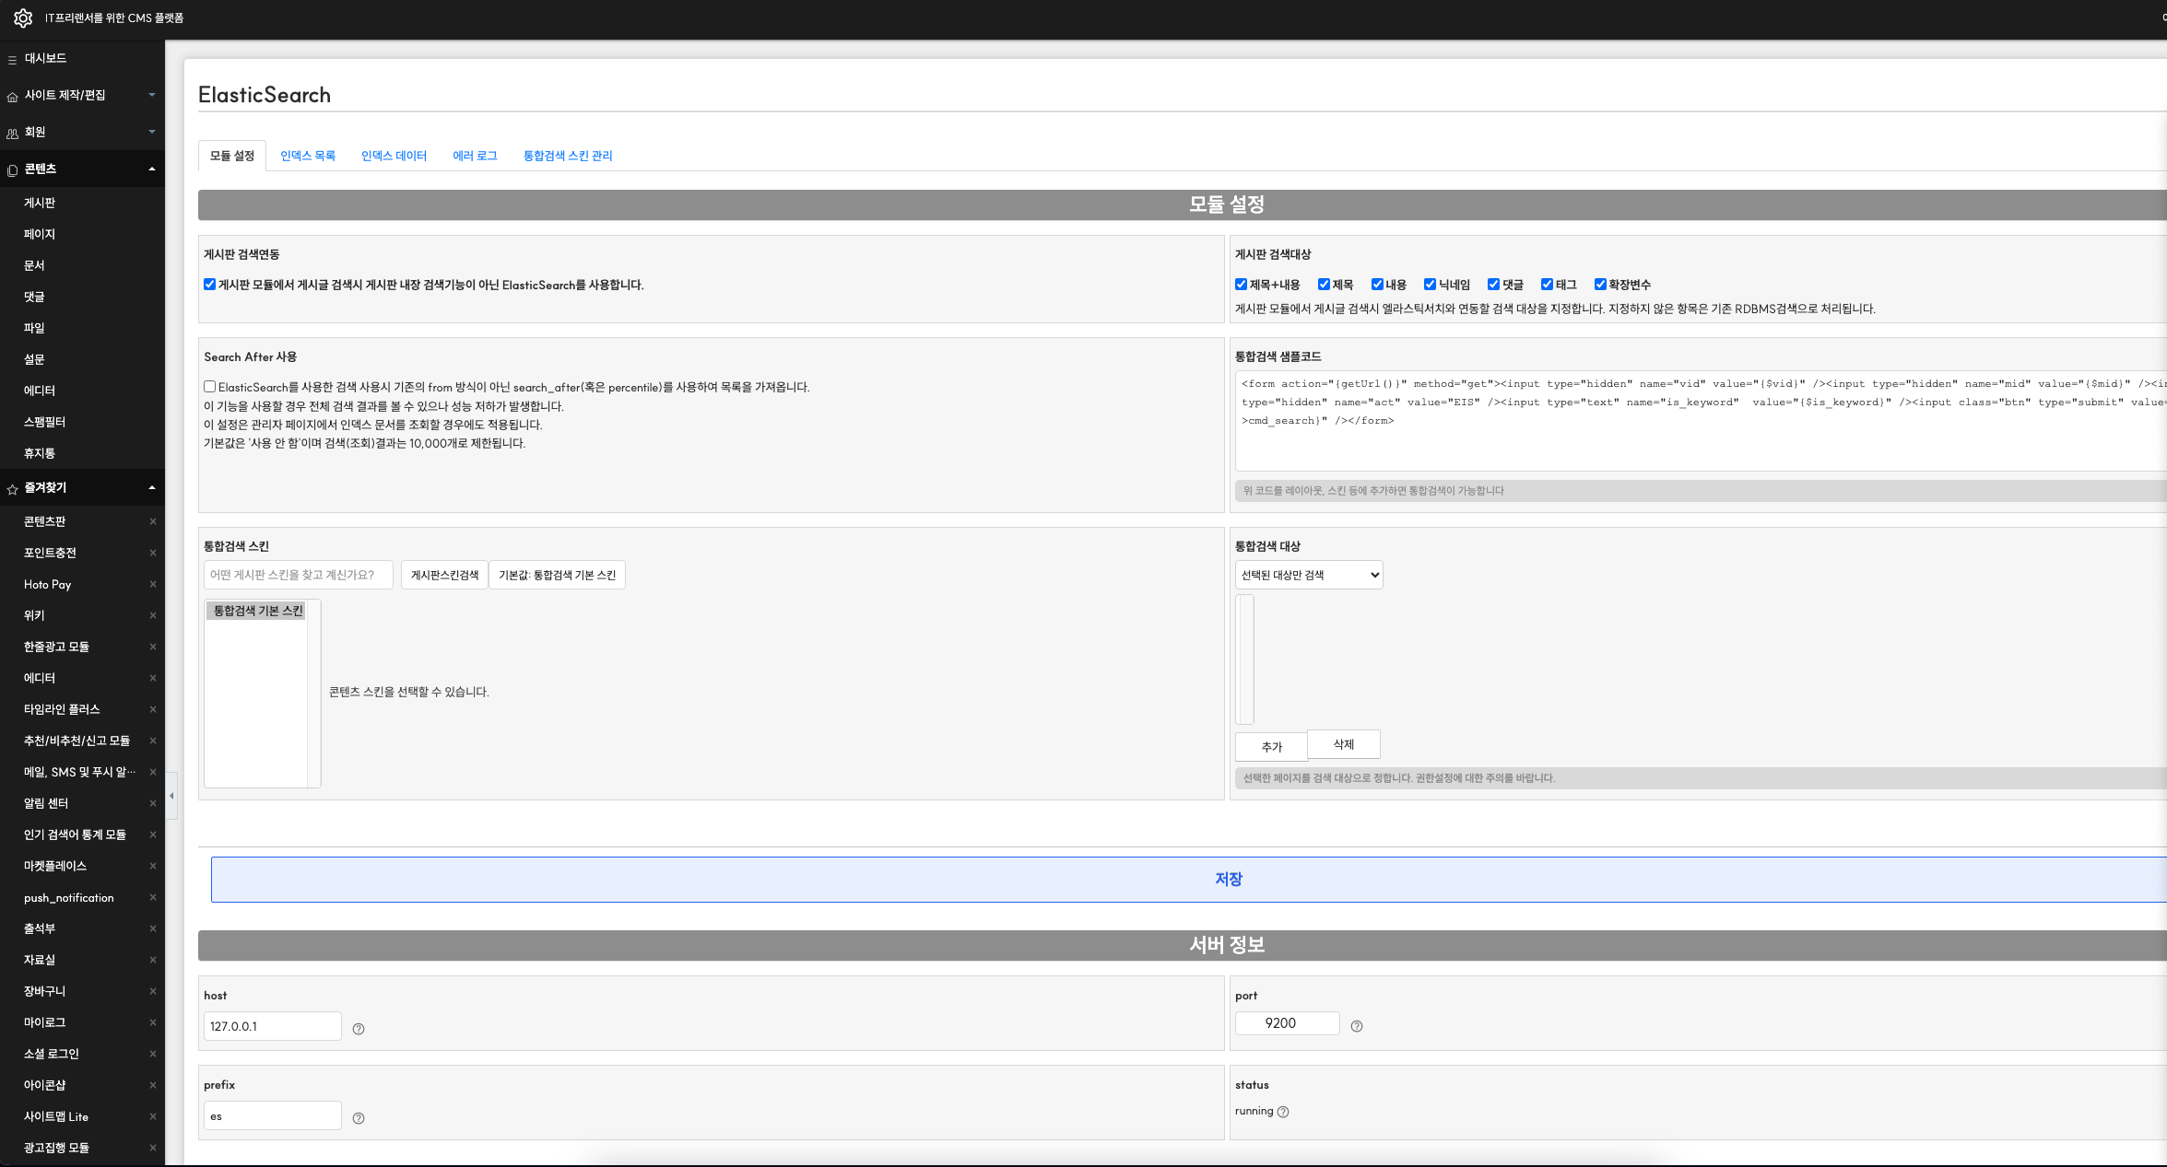Viewport: 2167px width, 1167px height.
Task: Switch to the 인덱스 목록 tab
Action: tap(308, 156)
